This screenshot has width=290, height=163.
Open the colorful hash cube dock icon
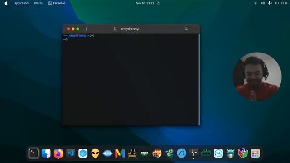243,153
